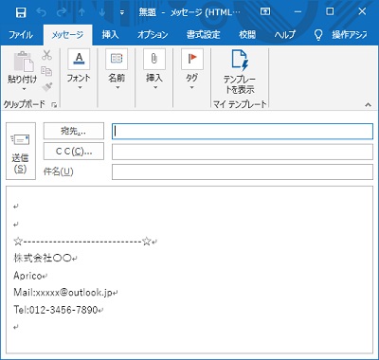Screen dimensions: 379x360
Task: Click the Tel:012-3456-7890 signature line
Action: pyautogui.click(x=56, y=310)
